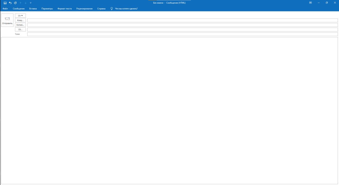This screenshot has height=185, width=339.
Task: Click inside the message body area
Action: pos(169,111)
